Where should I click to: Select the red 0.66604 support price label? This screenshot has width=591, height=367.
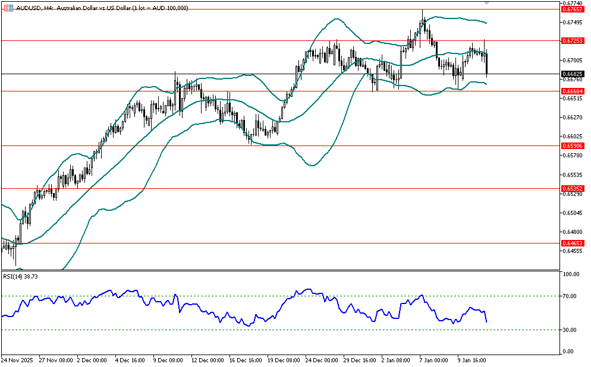571,91
